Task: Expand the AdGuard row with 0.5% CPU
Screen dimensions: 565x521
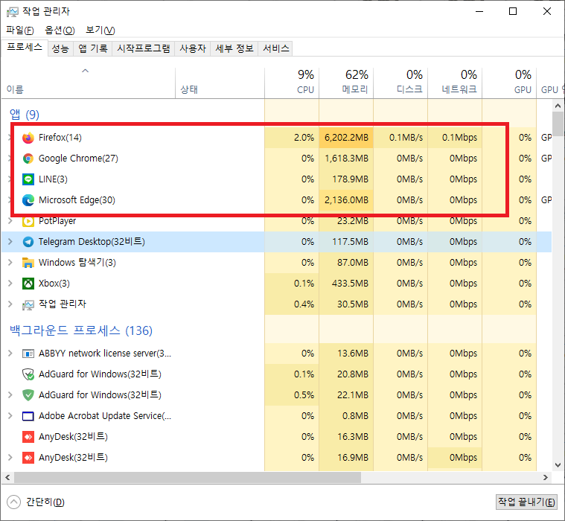Action: point(10,395)
